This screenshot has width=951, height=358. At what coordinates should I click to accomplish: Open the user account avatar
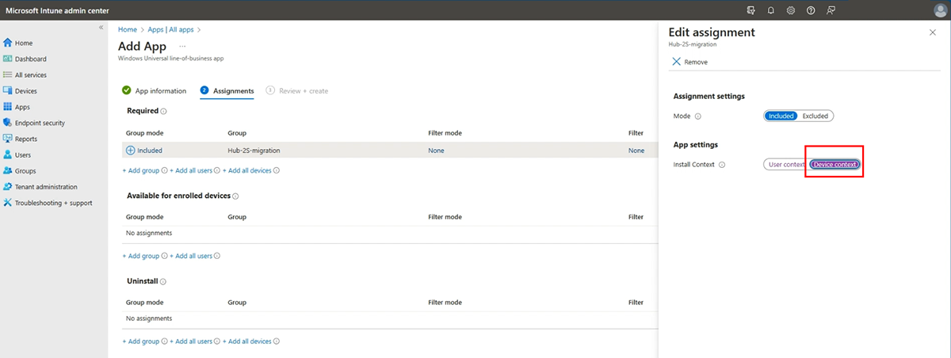pos(940,10)
